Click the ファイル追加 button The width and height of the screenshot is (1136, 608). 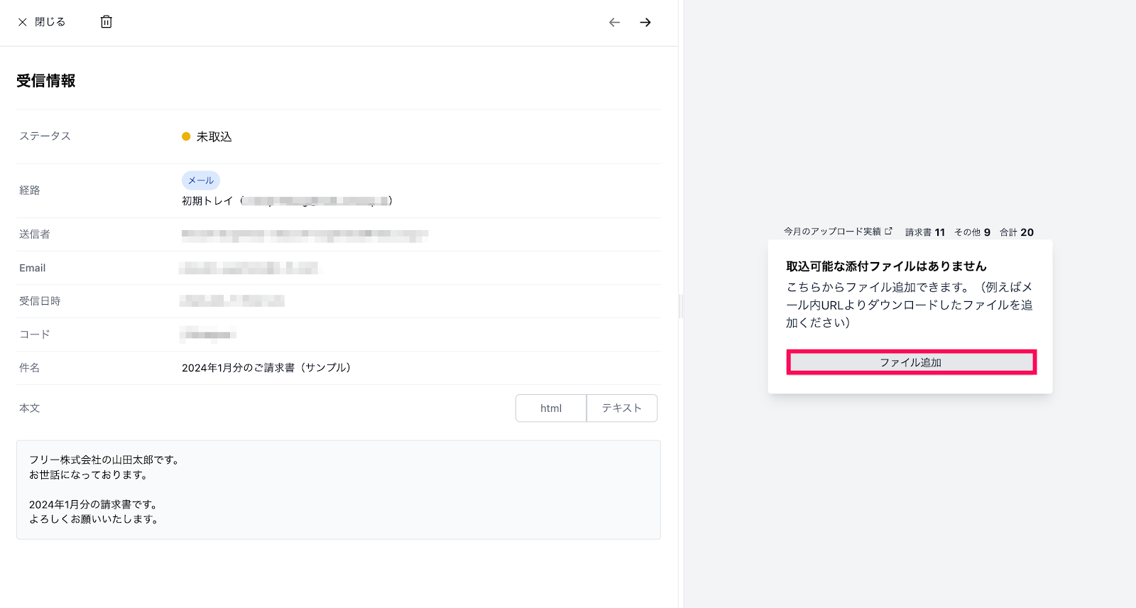click(x=911, y=362)
